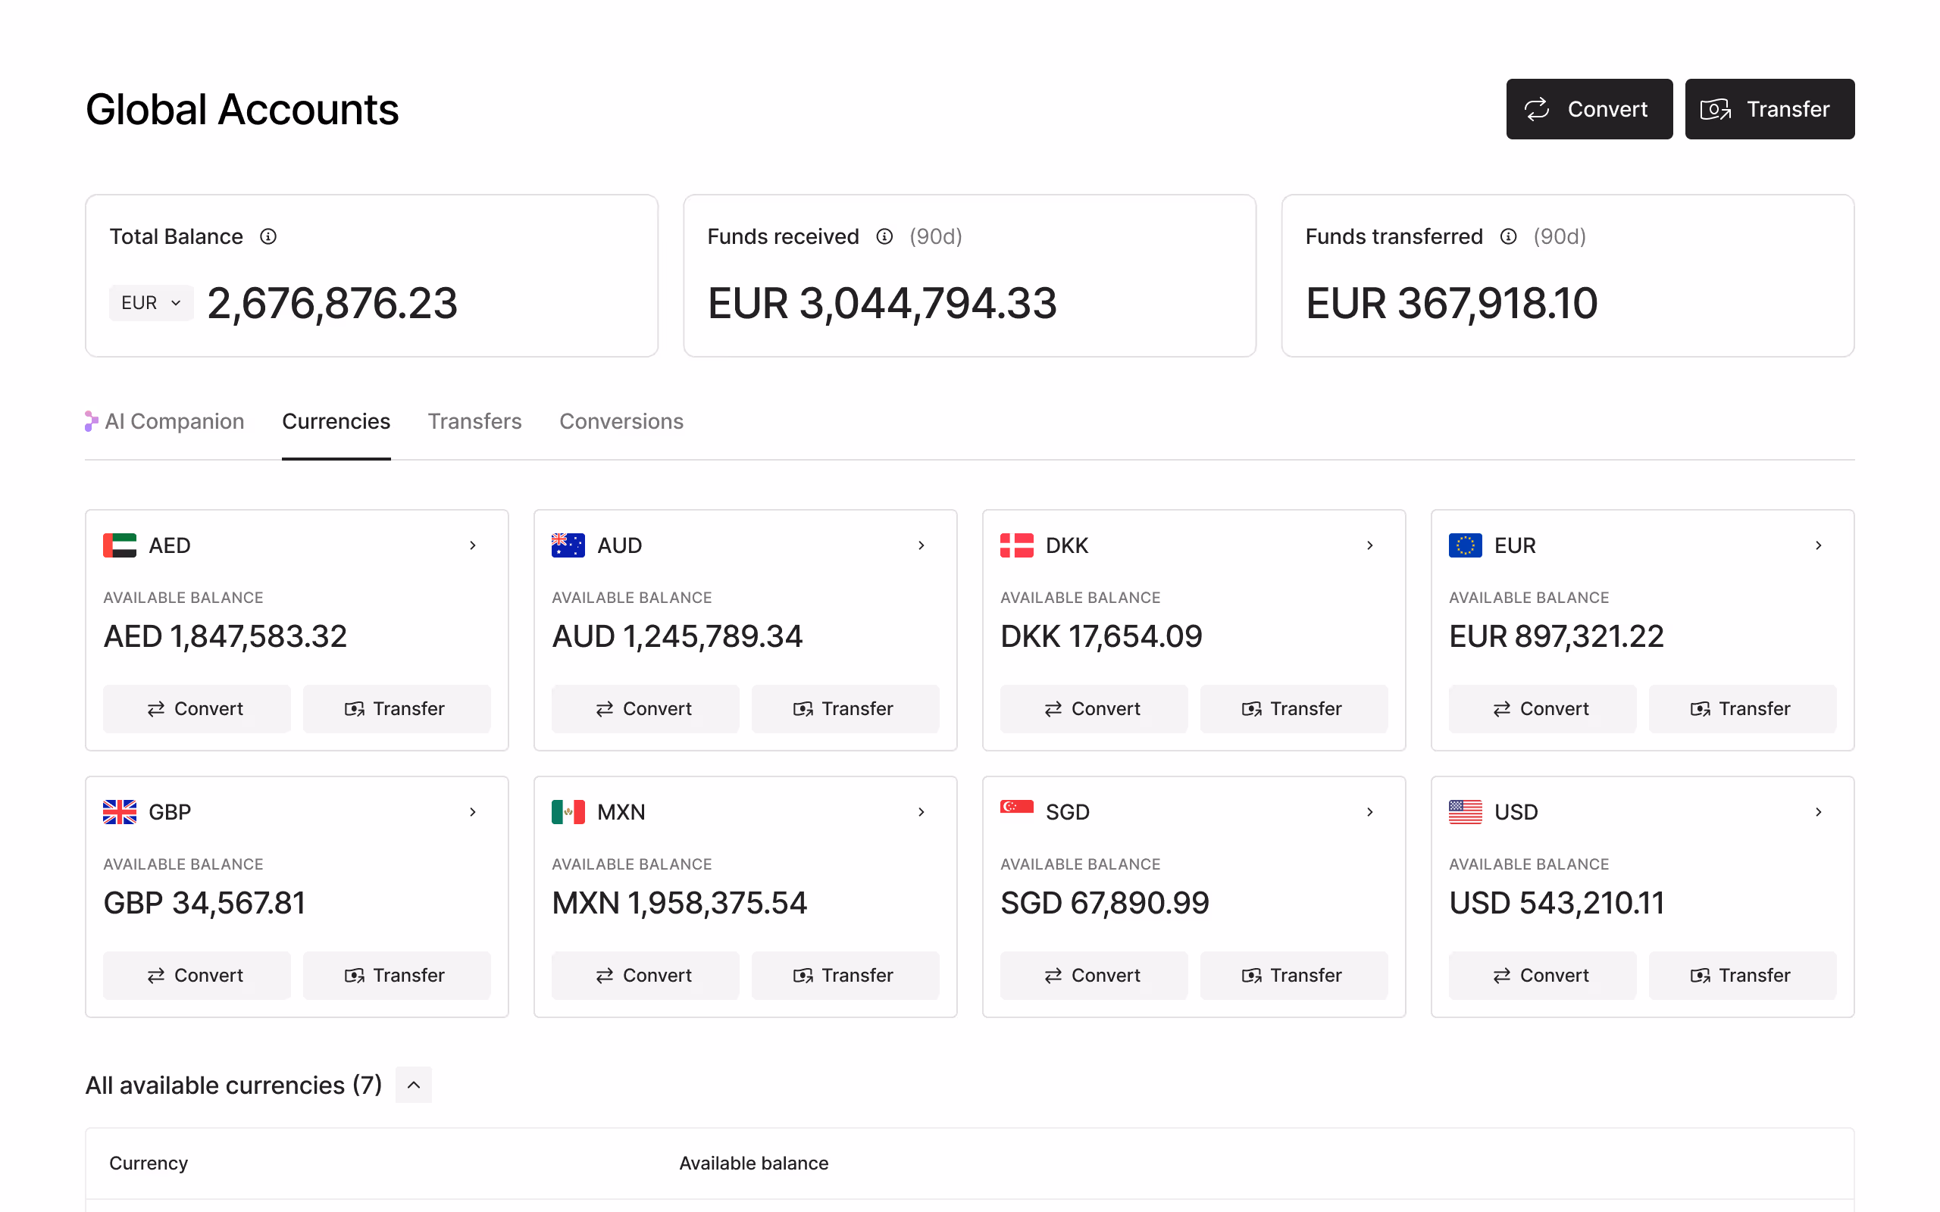Click the UAE flag on AED card

(x=120, y=545)
